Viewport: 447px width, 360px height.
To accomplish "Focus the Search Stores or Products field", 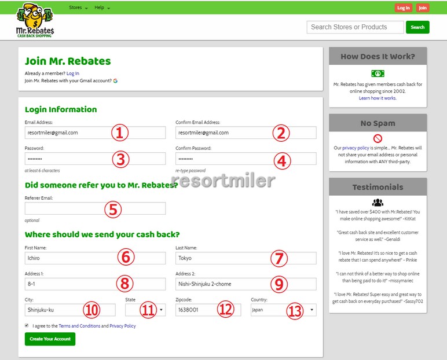I will pos(355,27).
